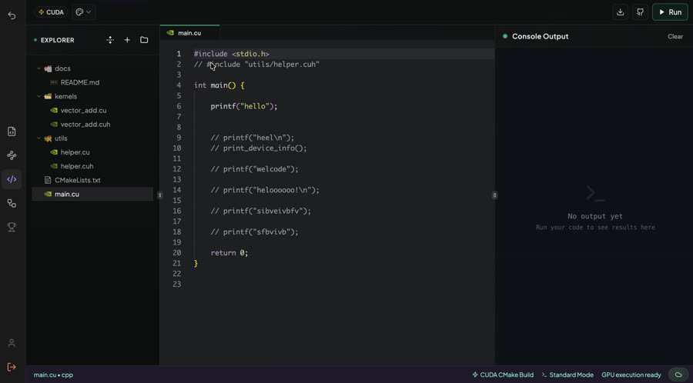Screen dimensions: 693x383
Task: Open the file-code icon in the left sidebar
Action: 12,132
